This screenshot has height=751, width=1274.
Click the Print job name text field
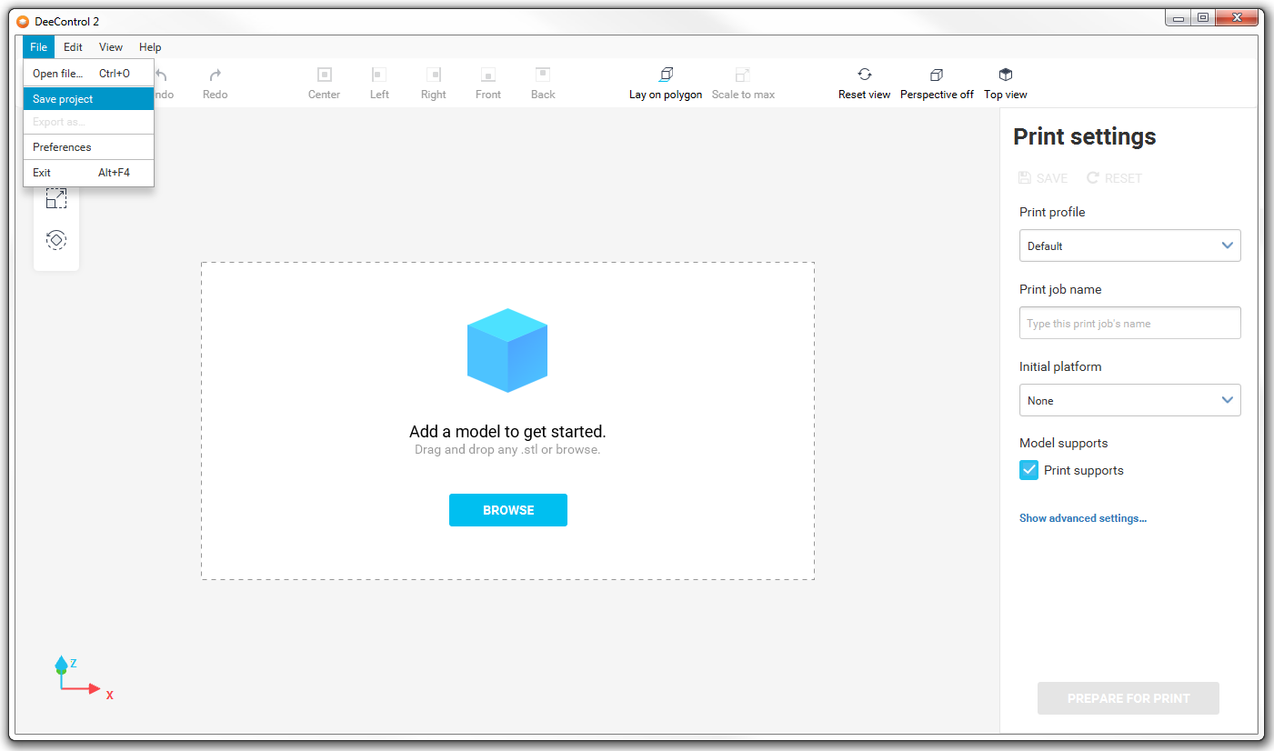tap(1129, 323)
